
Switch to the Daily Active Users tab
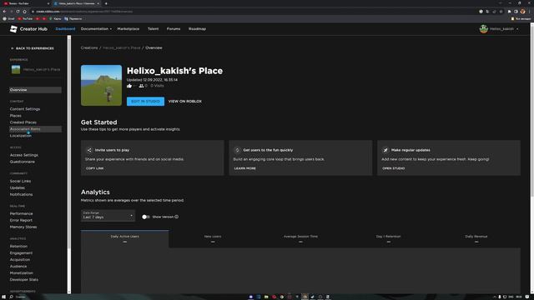point(124,239)
